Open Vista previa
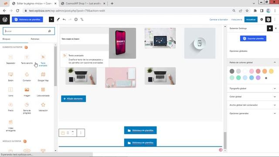The image size is (279, 157). pos(237,20)
